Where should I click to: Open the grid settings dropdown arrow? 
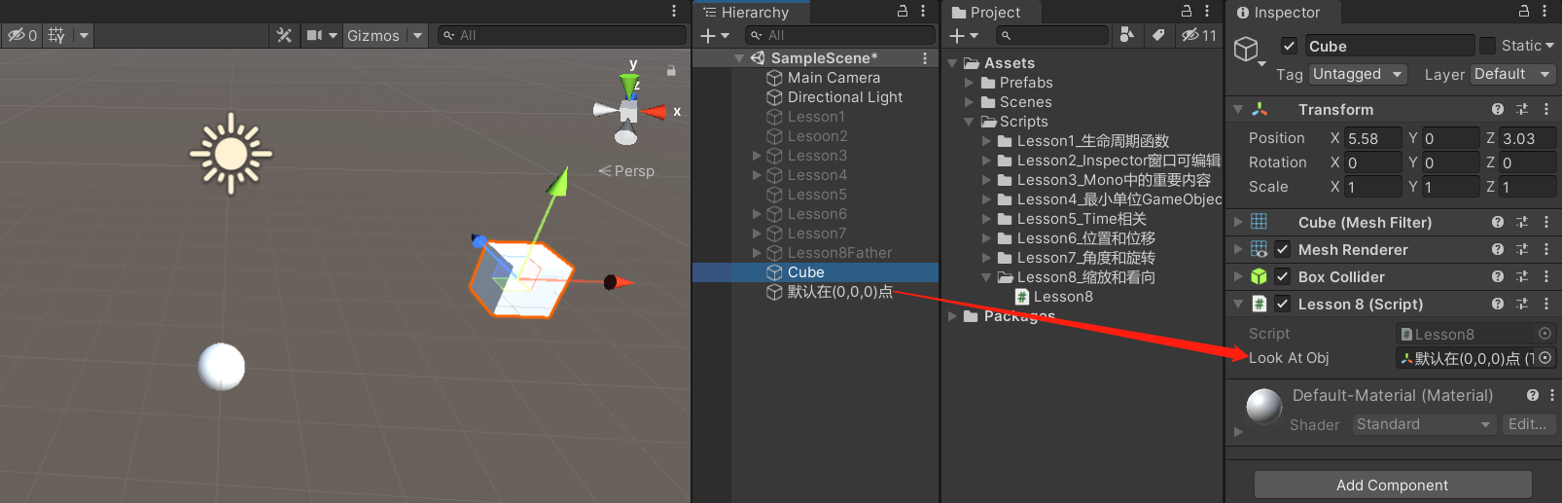[84, 35]
